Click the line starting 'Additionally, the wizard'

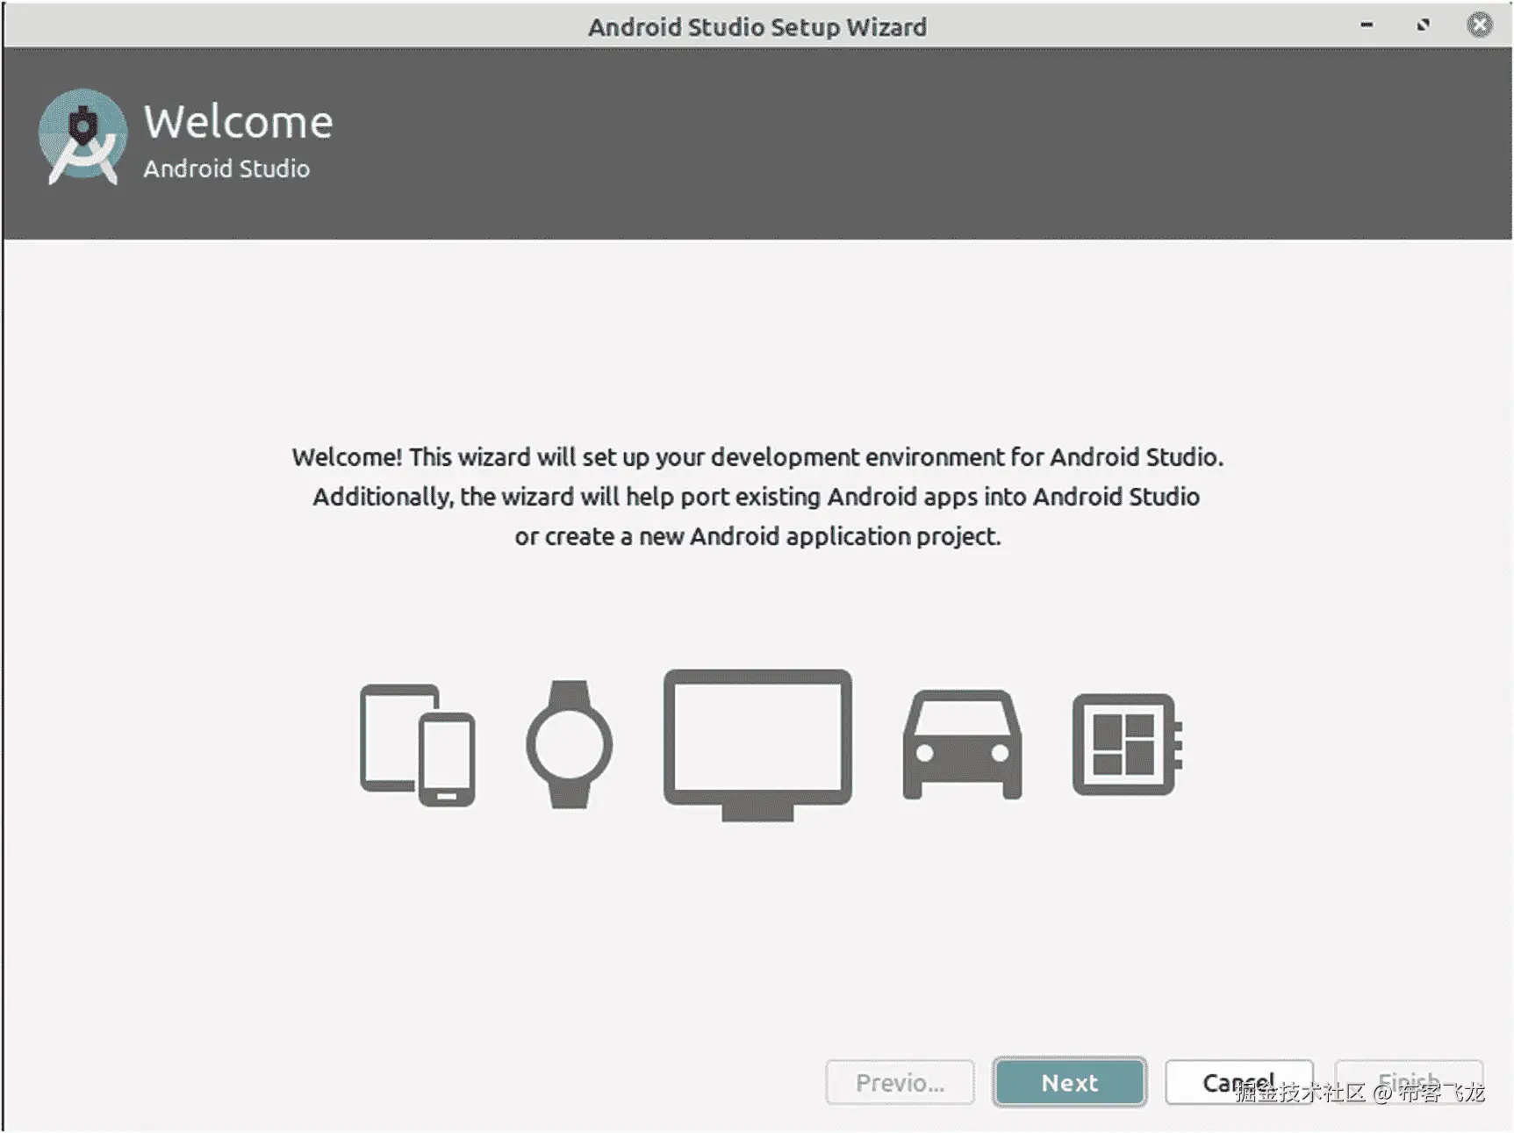[757, 497]
